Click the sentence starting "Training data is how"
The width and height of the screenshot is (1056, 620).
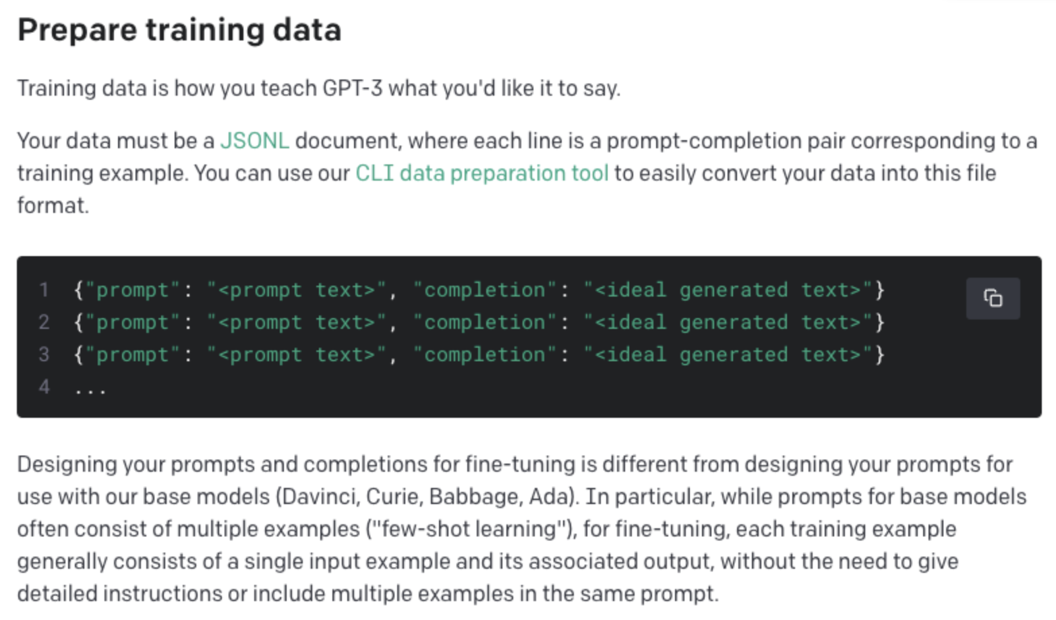[x=318, y=88]
